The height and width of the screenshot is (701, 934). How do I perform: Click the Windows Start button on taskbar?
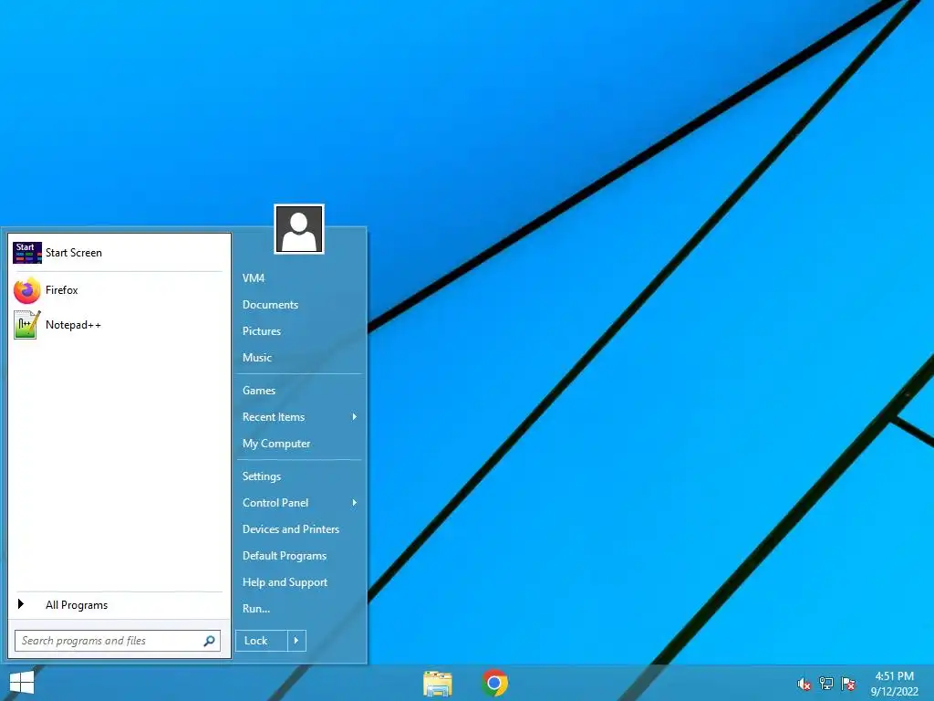[x=22, y=683]
